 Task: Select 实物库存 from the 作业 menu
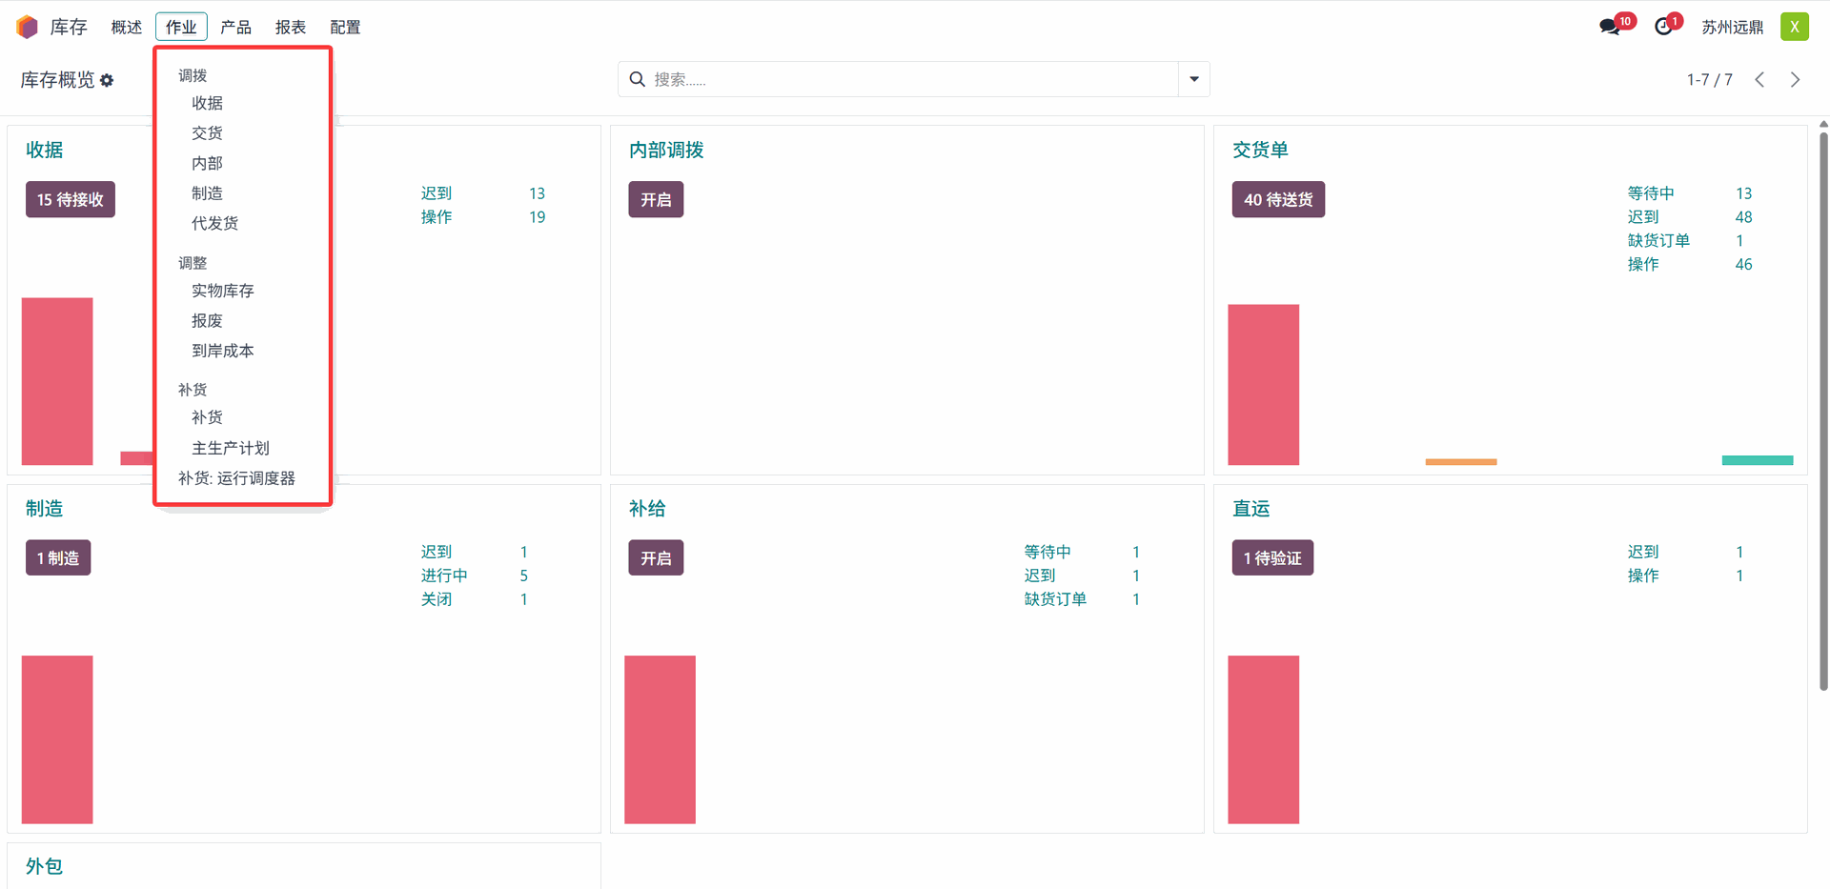pos(223,291)
